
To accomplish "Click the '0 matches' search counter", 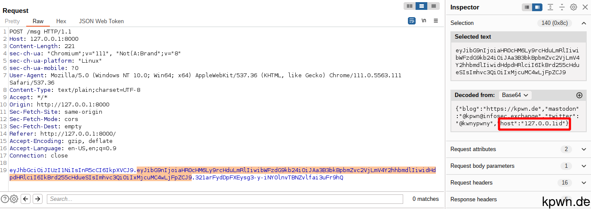I will point(426,199).
